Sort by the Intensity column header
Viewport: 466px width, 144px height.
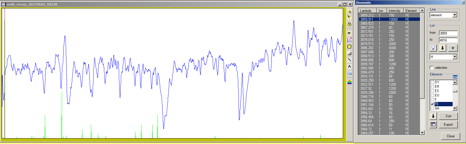394,11
